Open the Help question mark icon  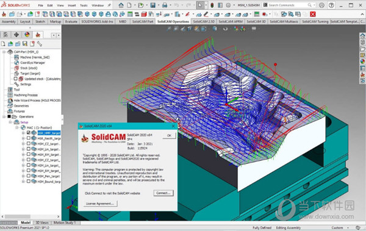coord(331,5)
